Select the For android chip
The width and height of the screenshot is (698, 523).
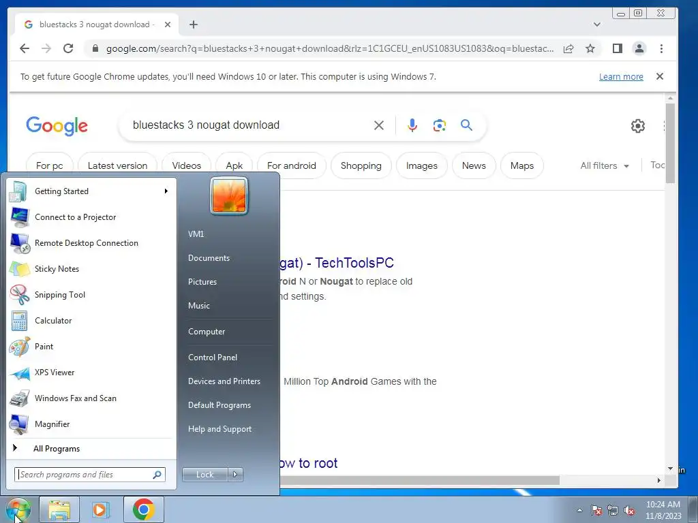(292, 165)
